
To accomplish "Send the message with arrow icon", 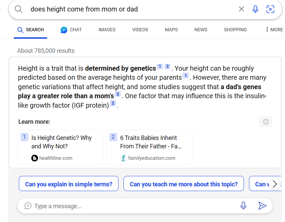I will coord(262,206).
